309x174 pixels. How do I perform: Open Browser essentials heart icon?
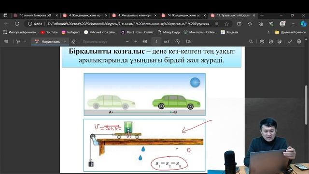point(271,24)
